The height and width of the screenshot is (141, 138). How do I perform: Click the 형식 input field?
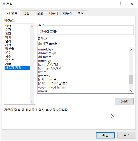[86, 44]
